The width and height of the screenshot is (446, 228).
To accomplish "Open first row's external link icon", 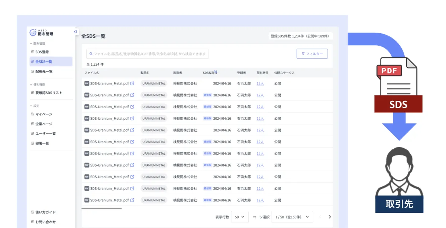I will (132, 83).
